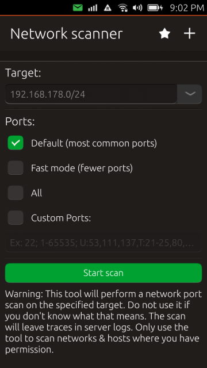Expand the target address dropdown arrow
207x368 pixels.
click(x=190, y=94)
